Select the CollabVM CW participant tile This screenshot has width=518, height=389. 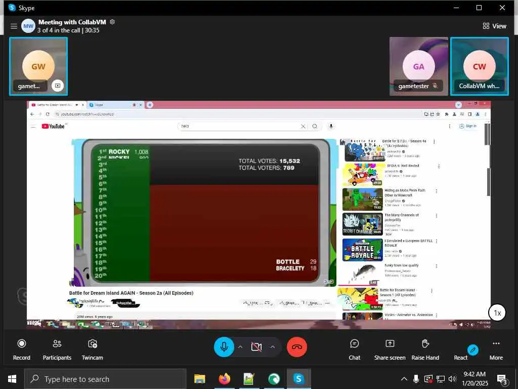[x=480, y=66]
